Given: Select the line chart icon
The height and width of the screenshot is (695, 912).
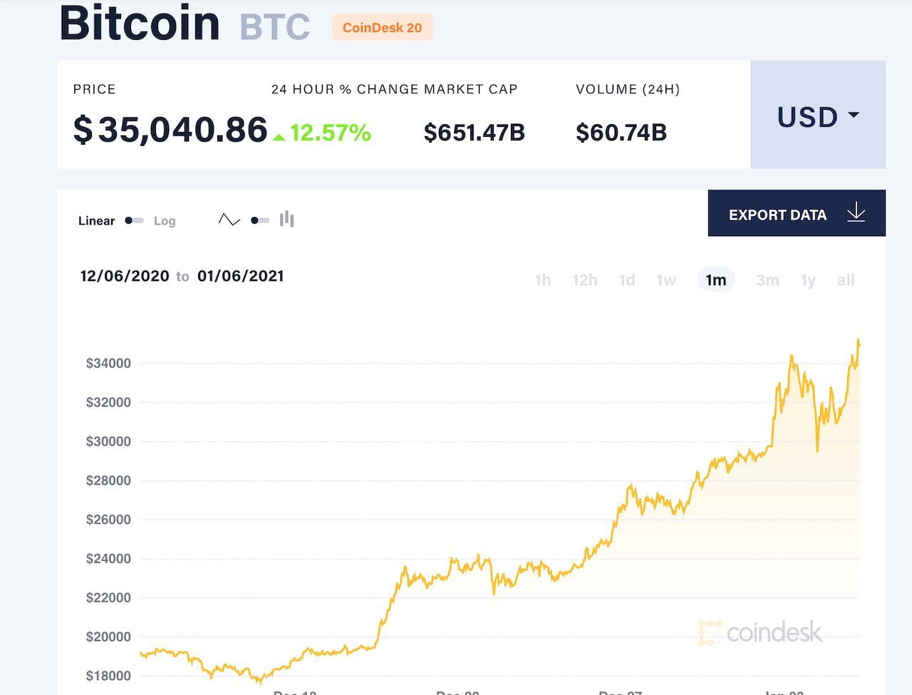Looking at the screenshot, I should pyautogui.click(x=229, y=220).
